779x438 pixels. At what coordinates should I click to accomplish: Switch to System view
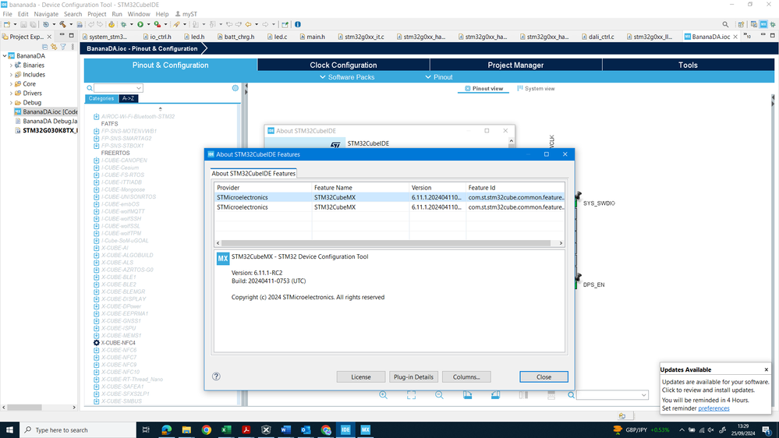[x=536, y=88]
